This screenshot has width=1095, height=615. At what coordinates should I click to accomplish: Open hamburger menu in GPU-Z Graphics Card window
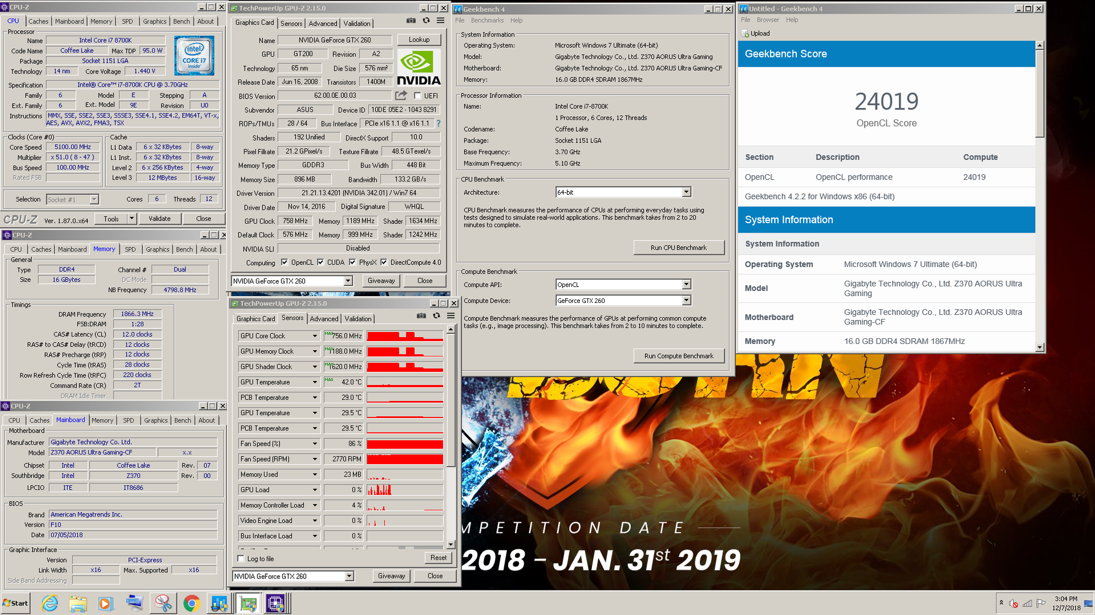(x=440, y=20)
